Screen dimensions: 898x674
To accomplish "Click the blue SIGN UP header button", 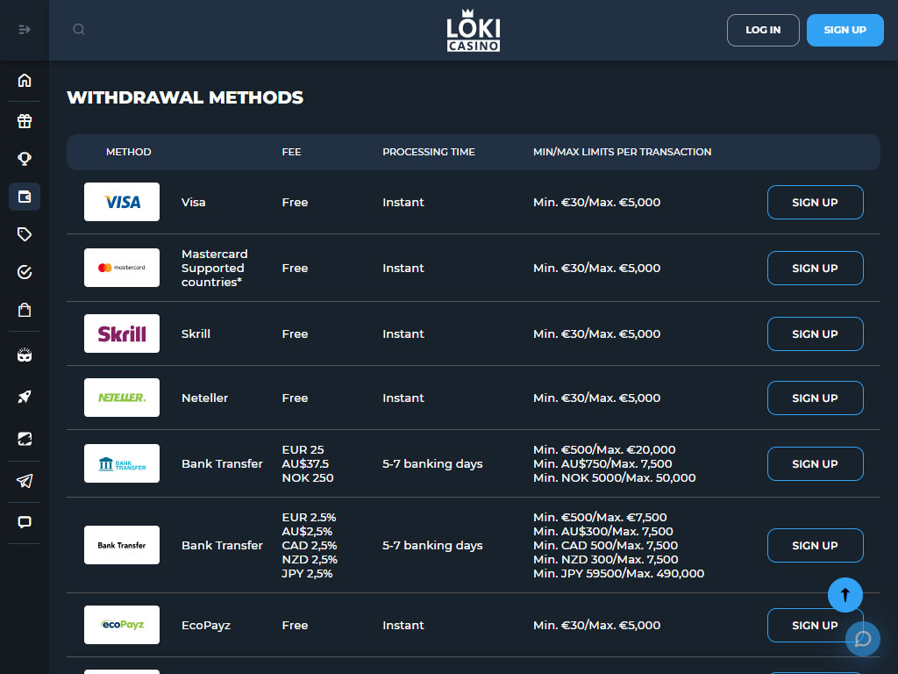I will (x=845, y=30).
